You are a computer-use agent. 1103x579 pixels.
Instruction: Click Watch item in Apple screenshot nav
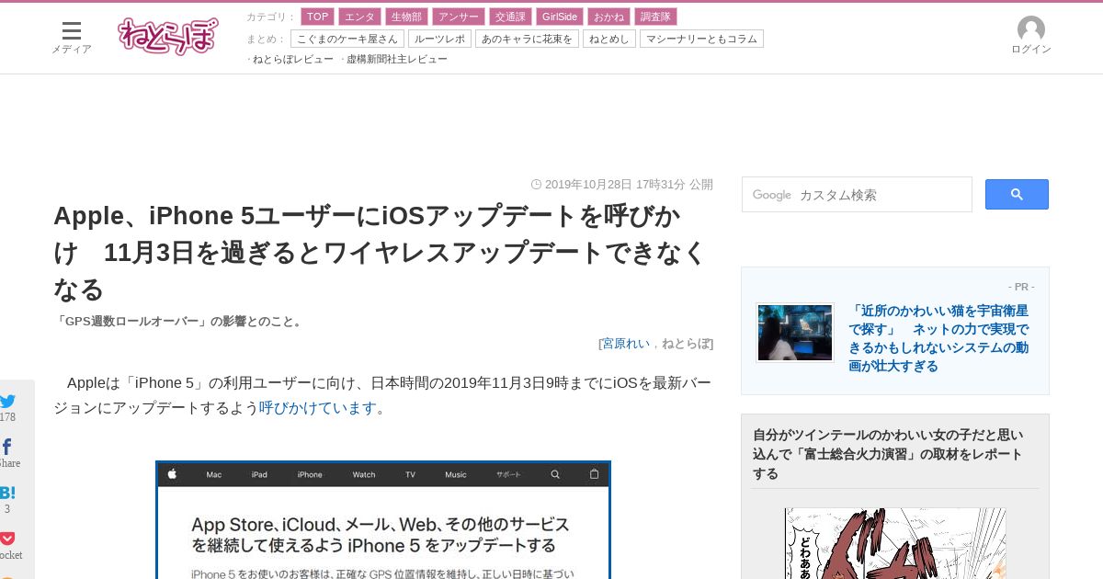(x=364, y=475)
